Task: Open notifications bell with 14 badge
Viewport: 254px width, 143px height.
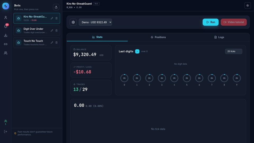Action: pos(6,26)
